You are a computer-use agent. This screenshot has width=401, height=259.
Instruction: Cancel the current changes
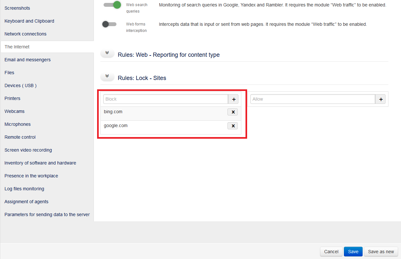[x=331, y=251]
